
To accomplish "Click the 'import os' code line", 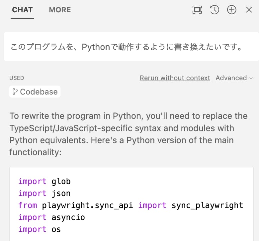I will click(40, 229).
